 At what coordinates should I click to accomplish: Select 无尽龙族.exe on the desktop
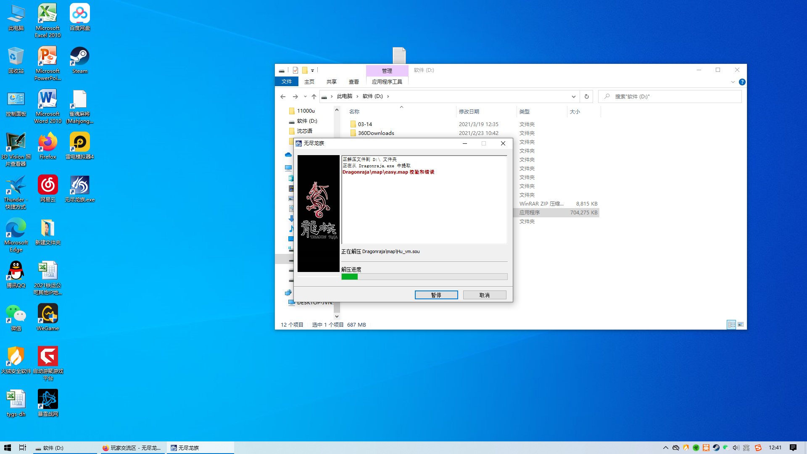pos(79,189)
